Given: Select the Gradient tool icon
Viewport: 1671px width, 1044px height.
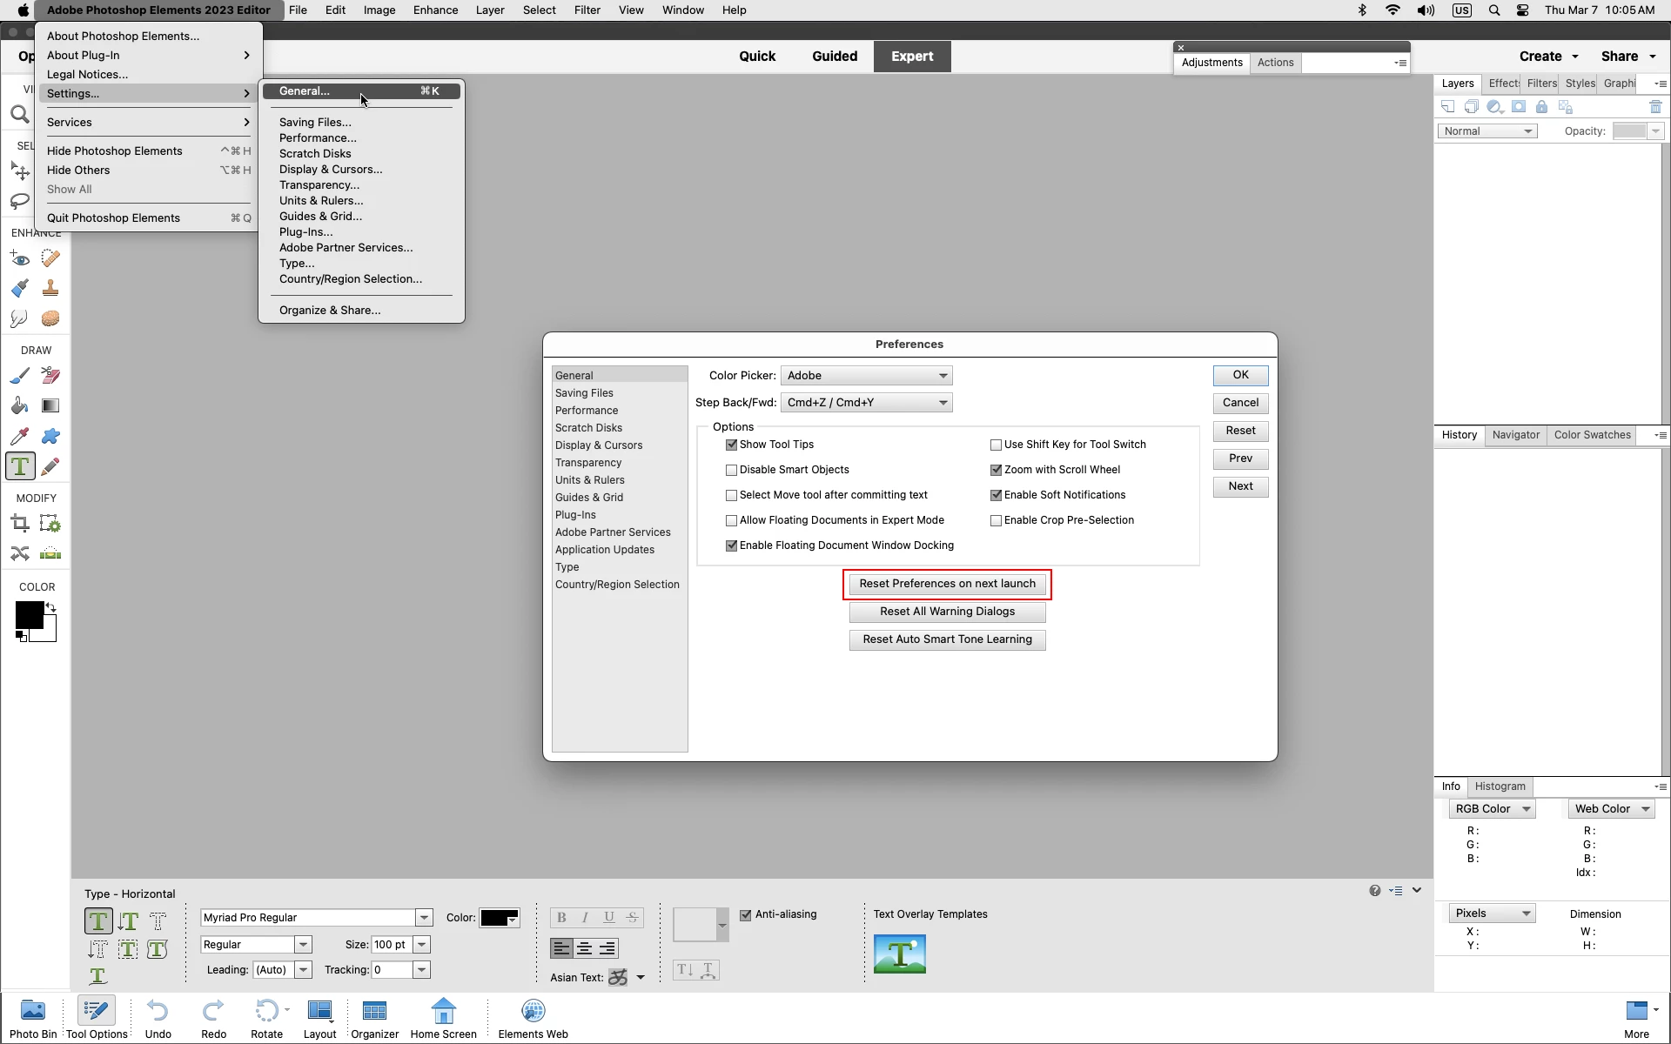Looking at the screenshot, I should 50,405.
